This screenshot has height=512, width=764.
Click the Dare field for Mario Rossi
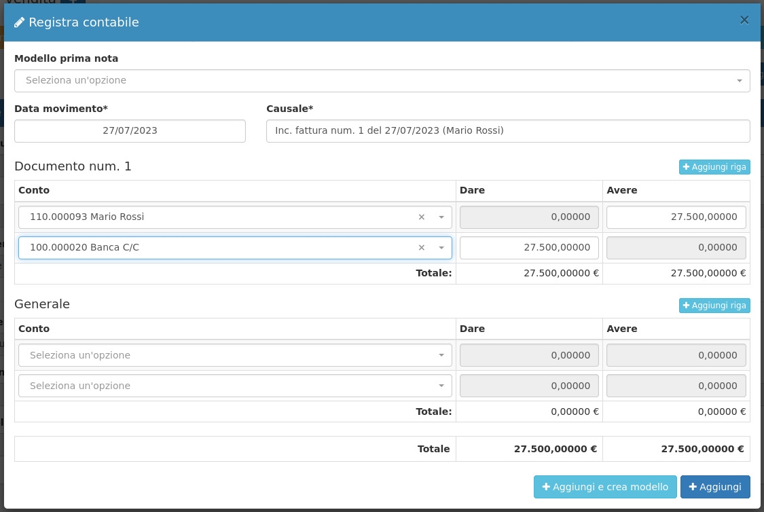[x=529, y=217]
